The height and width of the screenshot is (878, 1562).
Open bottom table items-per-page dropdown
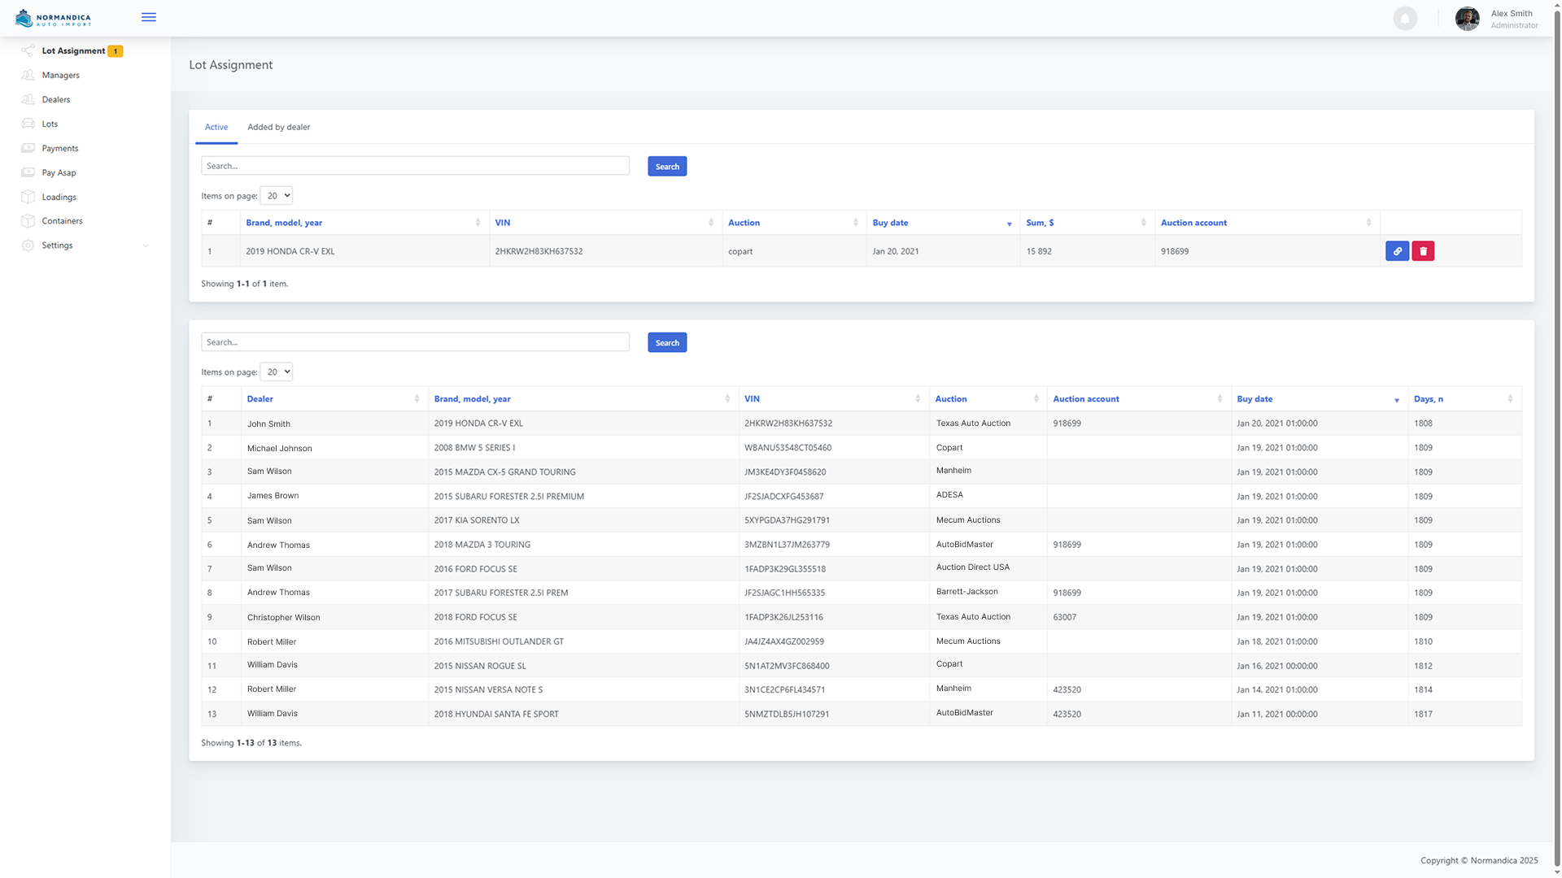tap(276, 372)
